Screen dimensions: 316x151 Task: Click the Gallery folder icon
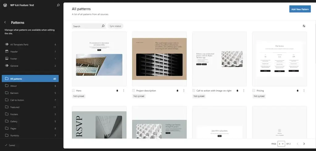point(7,121)
